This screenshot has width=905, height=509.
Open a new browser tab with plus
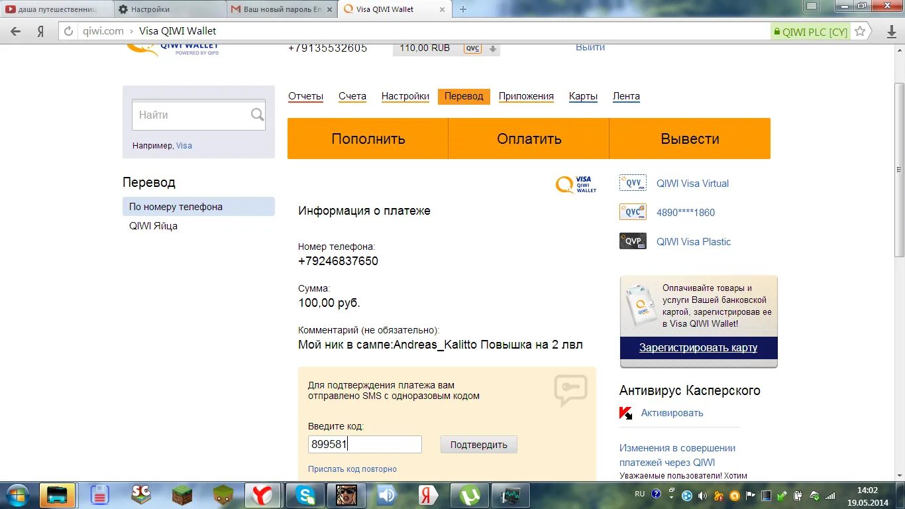[x=463, y=9]
